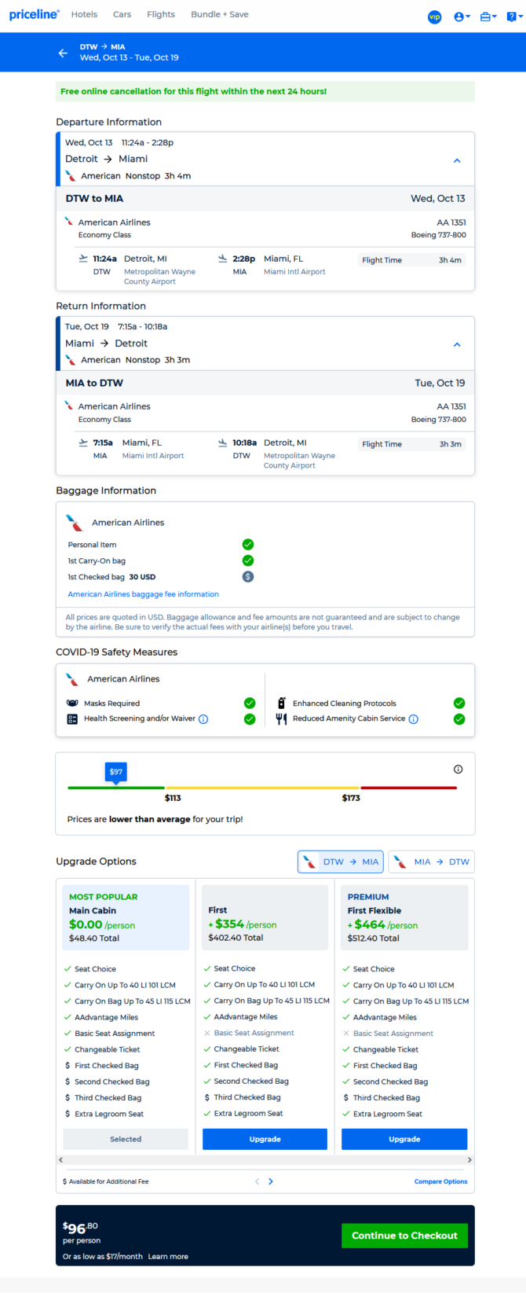526x1293 pixels.
Task: Select the MIA → DTW upgrade tab
Action: tap(432, 861)
